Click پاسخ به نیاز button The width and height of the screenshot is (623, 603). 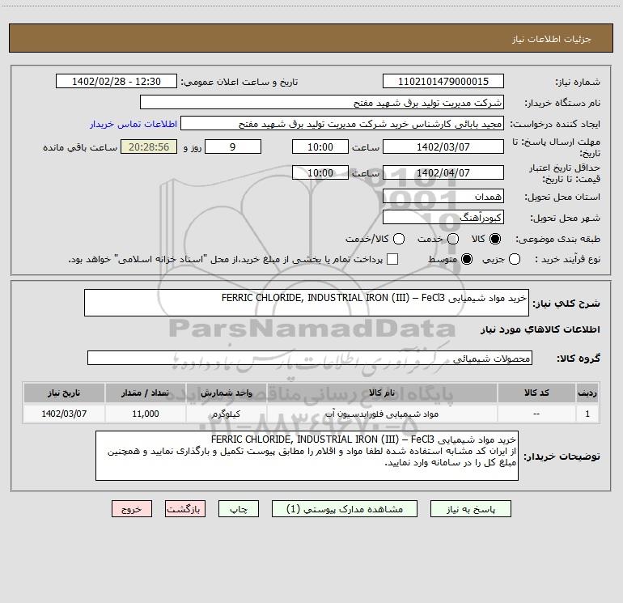pos(470,509)
